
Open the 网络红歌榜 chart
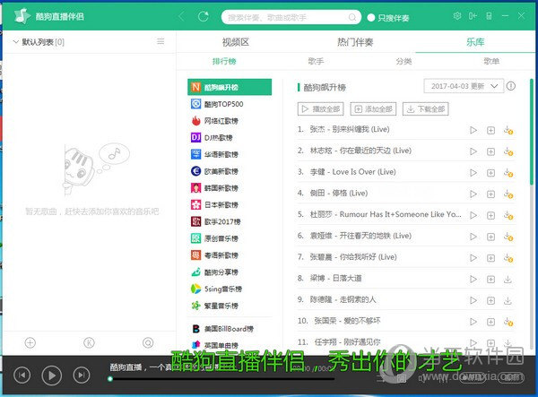[x=230, y=121]
